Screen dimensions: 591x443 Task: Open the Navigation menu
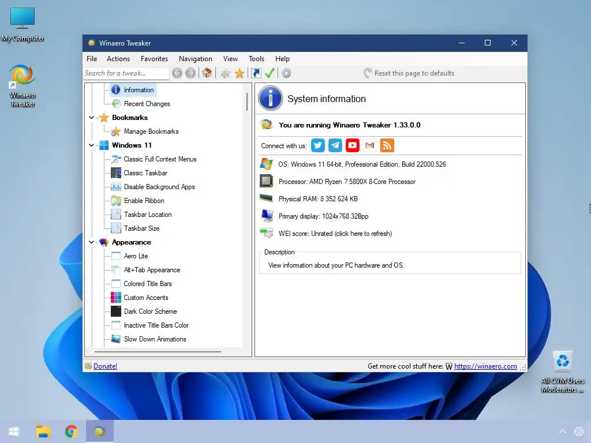[x=196, y=59]
